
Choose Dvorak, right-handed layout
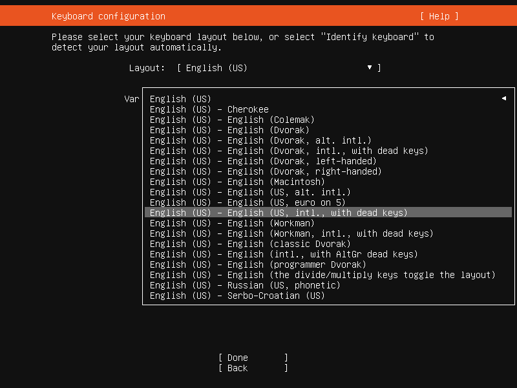click(x=266, y=171)
